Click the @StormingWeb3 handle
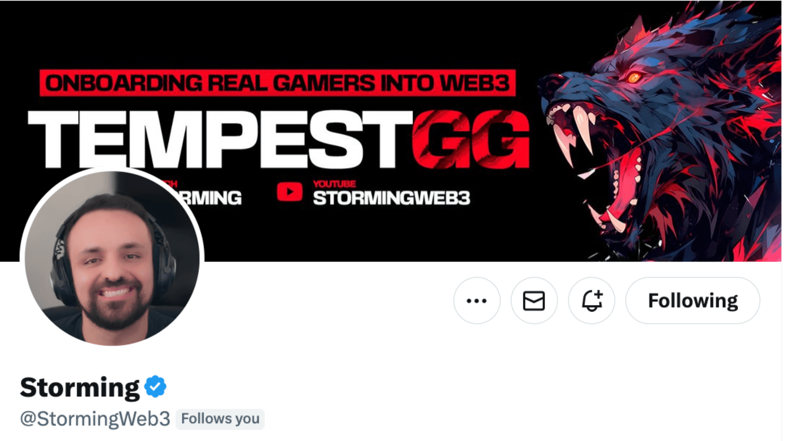 tap(95, 419)
